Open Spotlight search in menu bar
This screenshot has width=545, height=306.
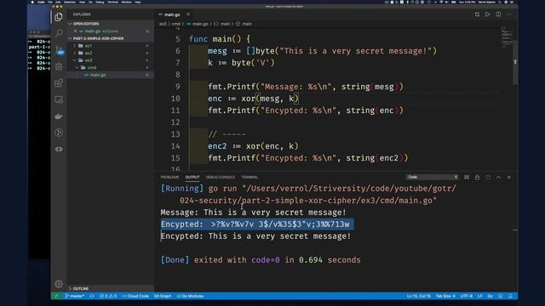pyautogui.click(x=500, y=2)
